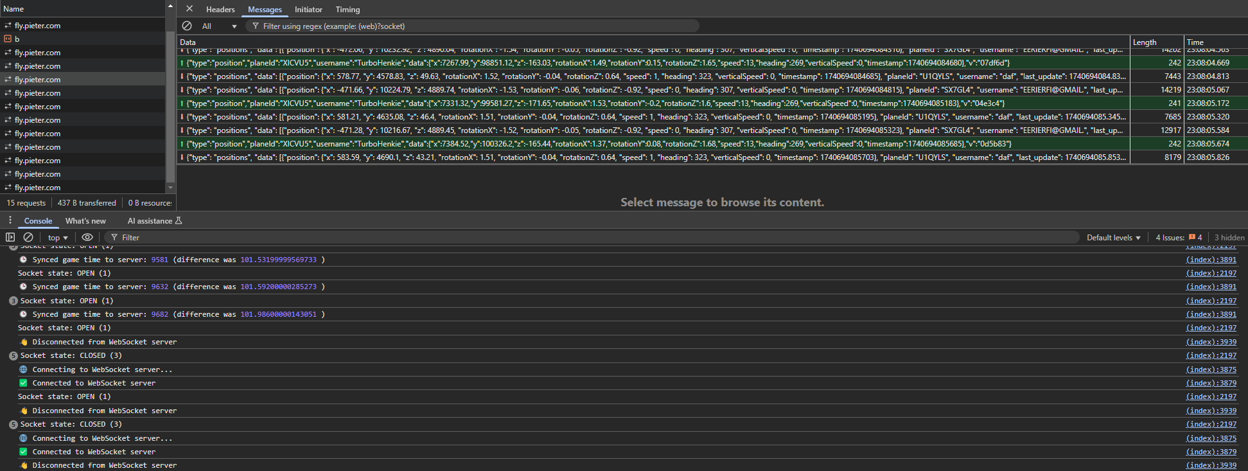Clear the console output
Viewport: 1248px width, 471px height.
(x=28, y=237)
